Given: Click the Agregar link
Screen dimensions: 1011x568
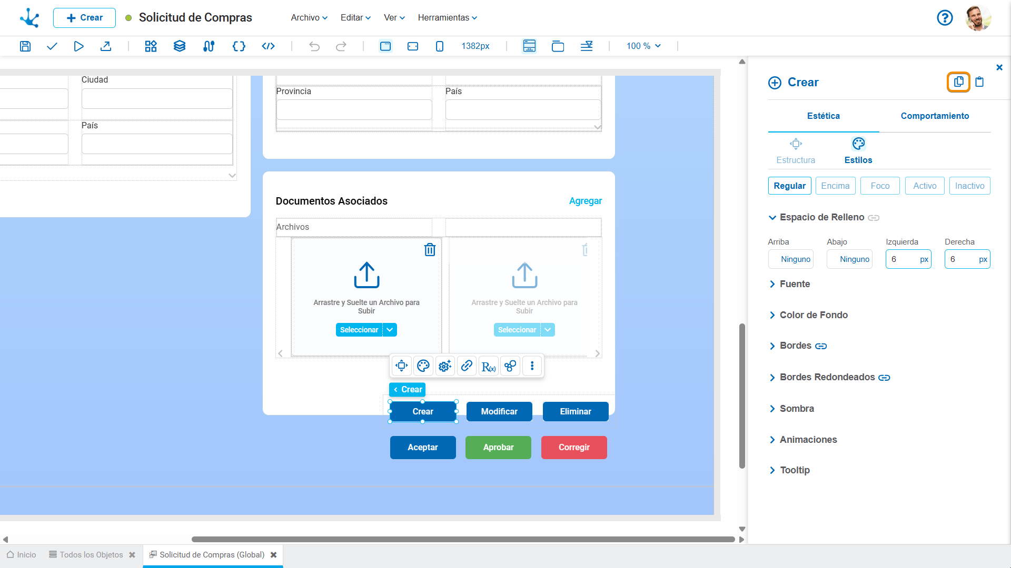Looking at the screenshot, I should (x=585, y=201).
